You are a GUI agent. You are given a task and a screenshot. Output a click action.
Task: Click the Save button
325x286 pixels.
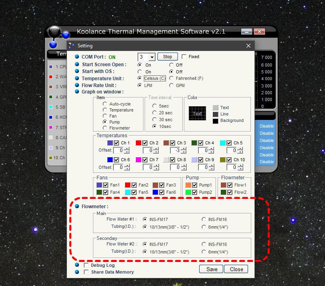pyautogui.click(x=211, y=269)
